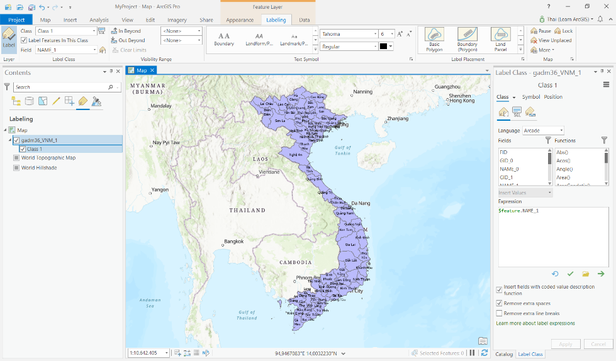Import expression using folder icon
This screenshot has height=361, width=616.
tap(586, 274)
